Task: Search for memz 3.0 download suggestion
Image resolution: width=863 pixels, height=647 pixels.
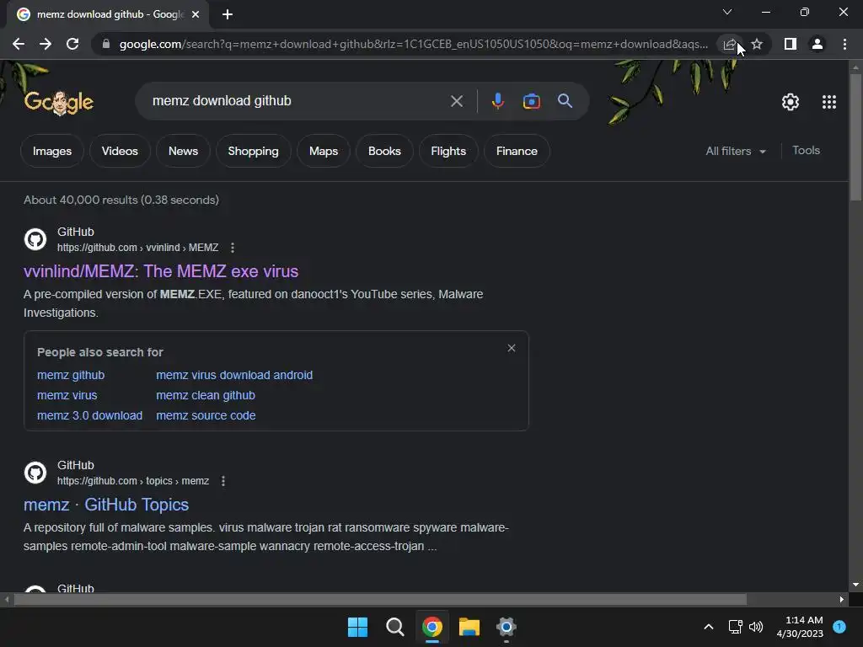Action: 89,416
